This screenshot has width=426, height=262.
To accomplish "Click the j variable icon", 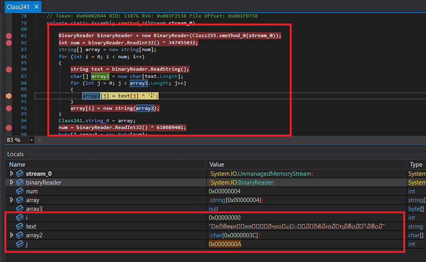I will tap(19, 244).
